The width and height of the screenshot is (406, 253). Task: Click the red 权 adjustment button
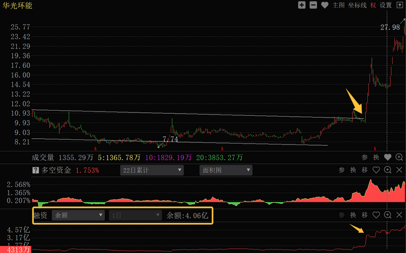pos(373,5)
